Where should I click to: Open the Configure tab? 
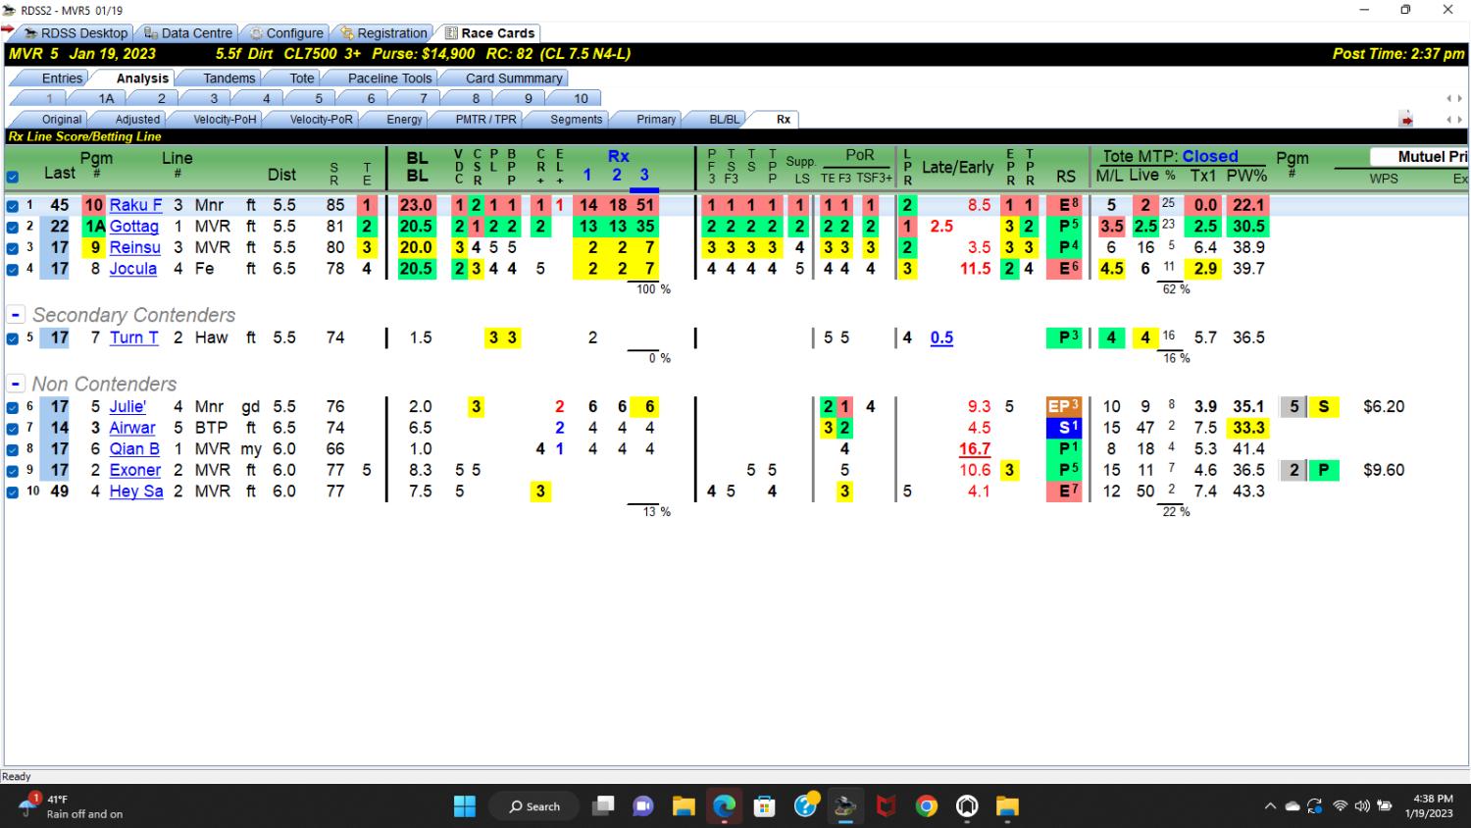click(x=285, y=33)
